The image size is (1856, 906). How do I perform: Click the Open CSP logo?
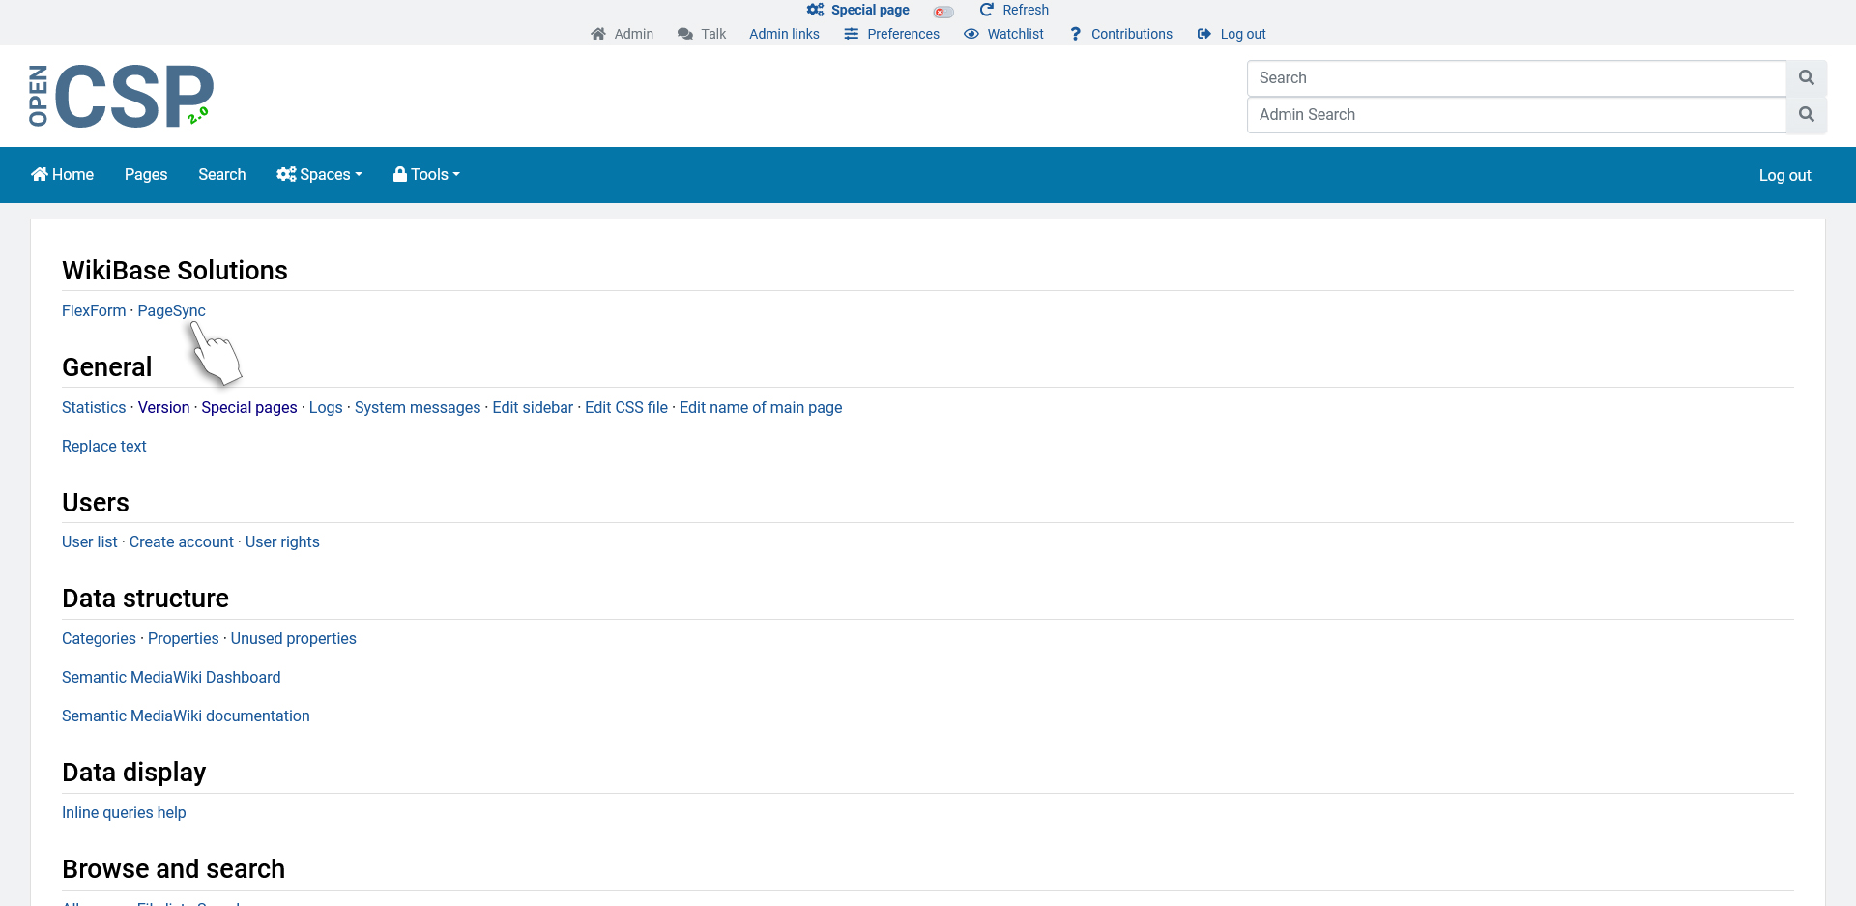click(x=121, y=96)
